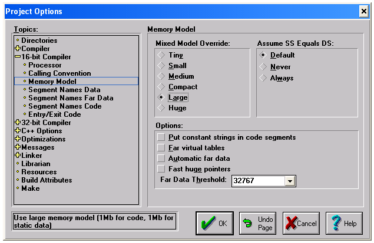Screen dimensions: 374x243
Task: Open the Calling Convention topic
Action: pos(59,73)
